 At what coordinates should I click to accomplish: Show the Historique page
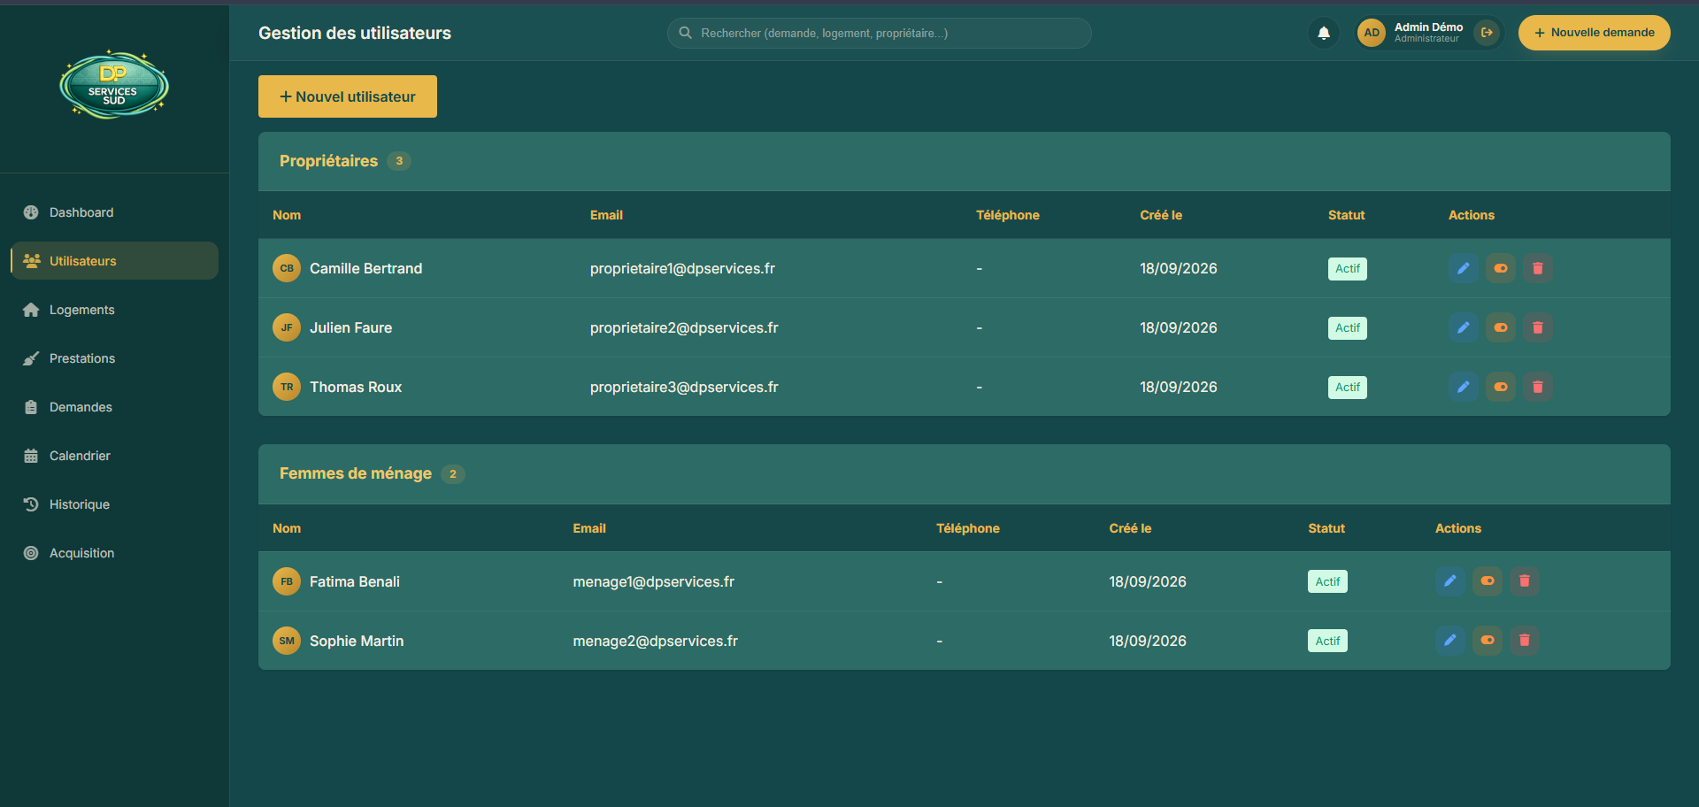pos(114,504)
